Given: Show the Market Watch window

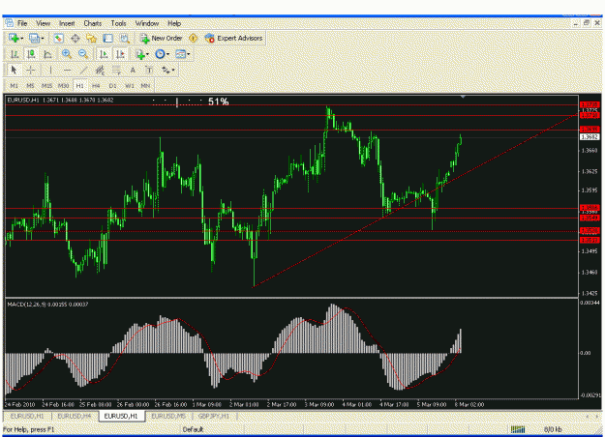Looking at the screenshot, I should pyautogui.click(x=58, y=38).
